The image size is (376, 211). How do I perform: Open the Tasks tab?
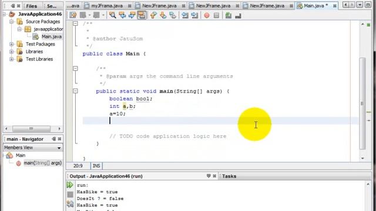tap(229, 176)
